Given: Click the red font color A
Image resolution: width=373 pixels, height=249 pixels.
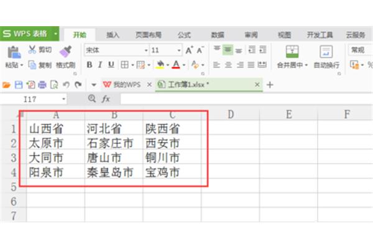Looking at the screenshot, I should pyautogui.click(x=176, y=65).
